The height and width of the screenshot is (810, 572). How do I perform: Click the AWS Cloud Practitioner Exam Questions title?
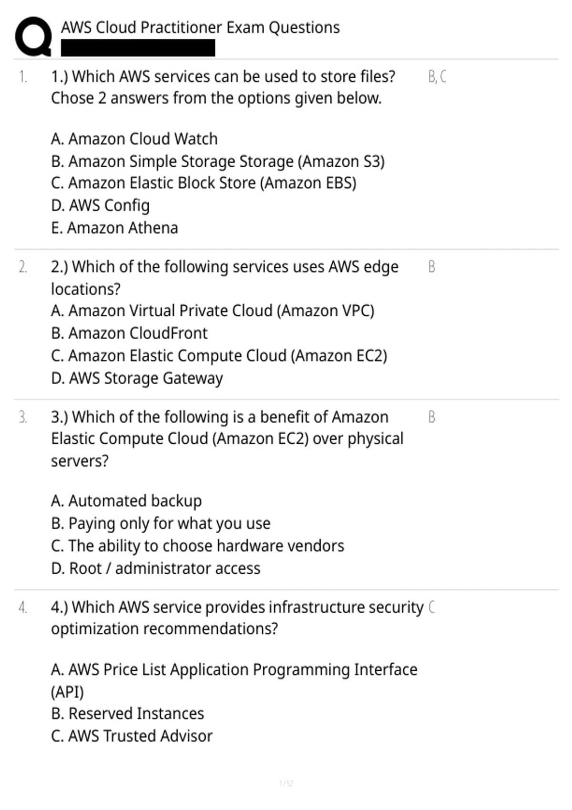pyautogui.click(x=200, y=28)
